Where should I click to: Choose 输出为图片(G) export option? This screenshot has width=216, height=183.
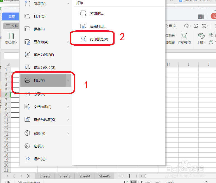pos(46,67)
